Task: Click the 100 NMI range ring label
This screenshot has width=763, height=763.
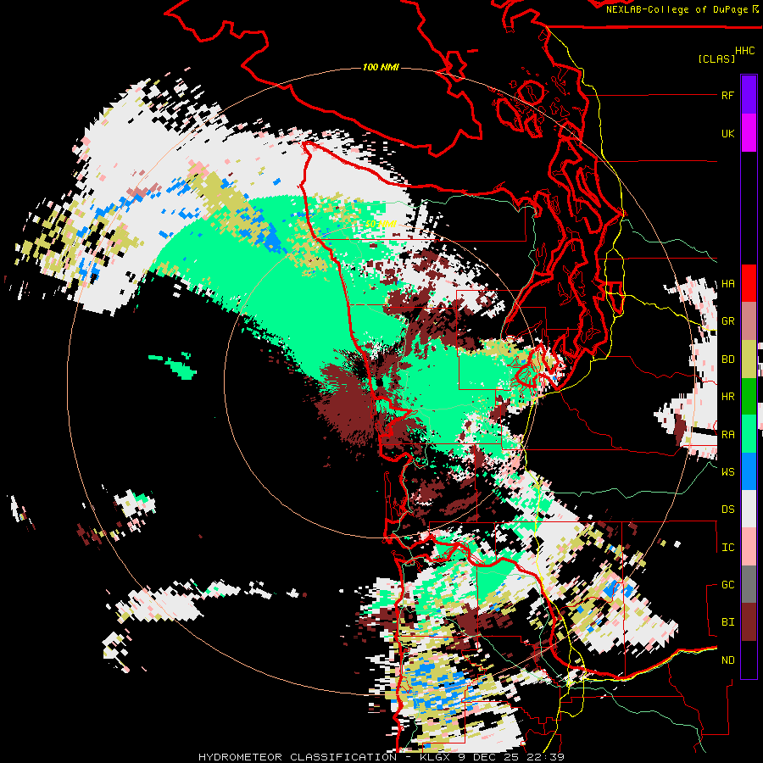Action: pos(381,67)
